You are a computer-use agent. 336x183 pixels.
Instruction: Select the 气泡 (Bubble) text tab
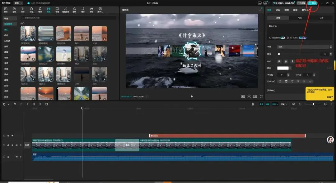tap(300, 18)
